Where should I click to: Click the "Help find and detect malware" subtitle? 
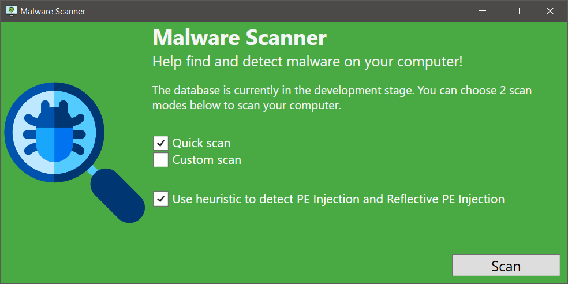[x=307, y=61]
